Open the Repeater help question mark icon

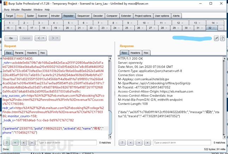(x=222, y=38)
